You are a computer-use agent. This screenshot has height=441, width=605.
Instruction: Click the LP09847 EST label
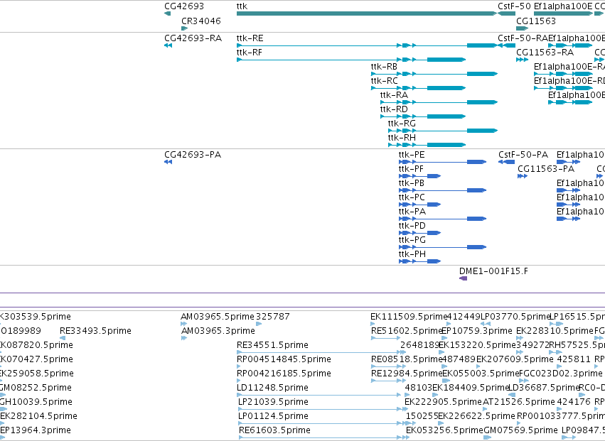point(583,430)
